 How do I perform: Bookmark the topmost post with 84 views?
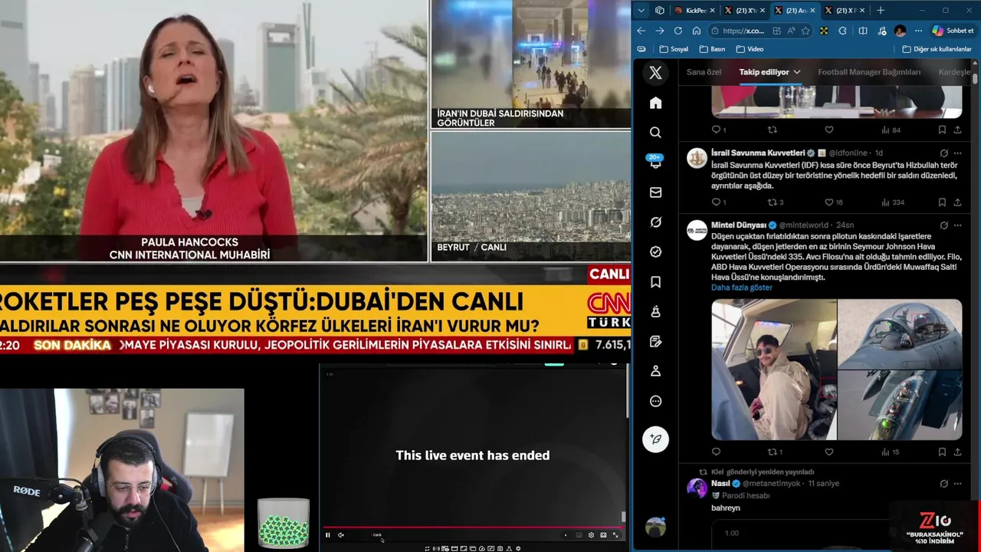tap(942, 130)
